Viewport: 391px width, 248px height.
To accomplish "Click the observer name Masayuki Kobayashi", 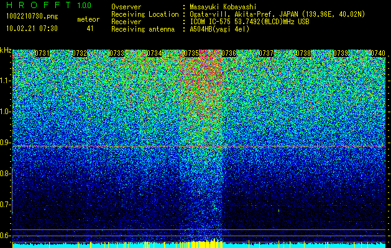I will point(223,7).
